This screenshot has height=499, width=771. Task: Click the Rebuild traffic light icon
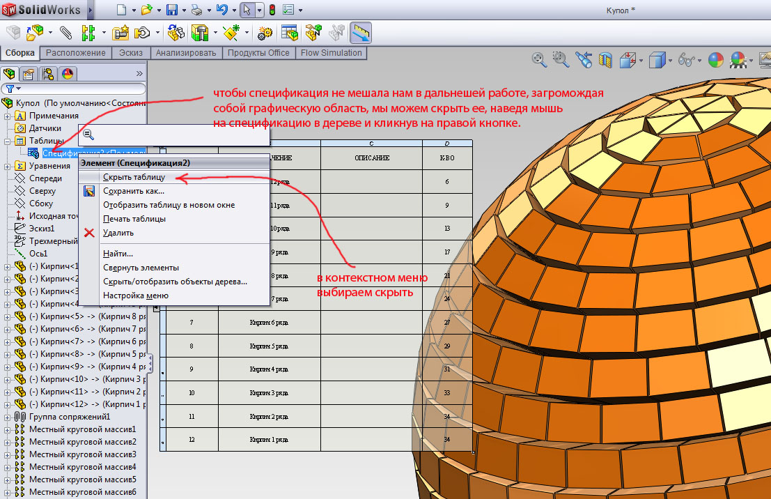[272, 10]
